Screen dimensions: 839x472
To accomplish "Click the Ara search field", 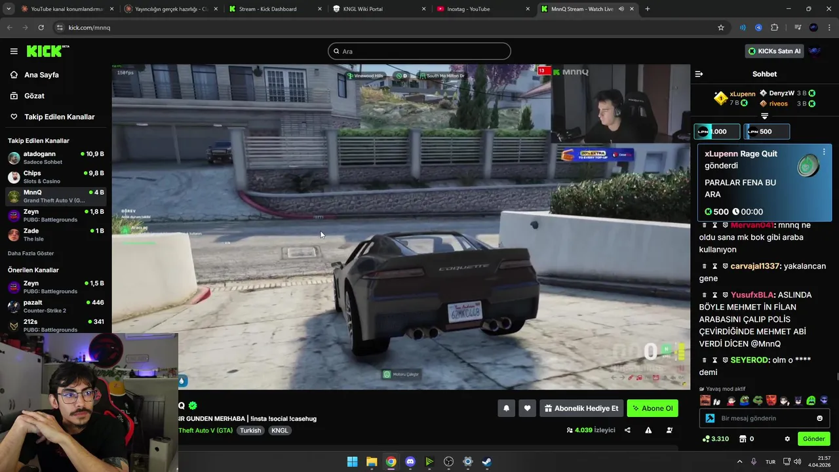I will pyautogui.click(x=419, y=51).
